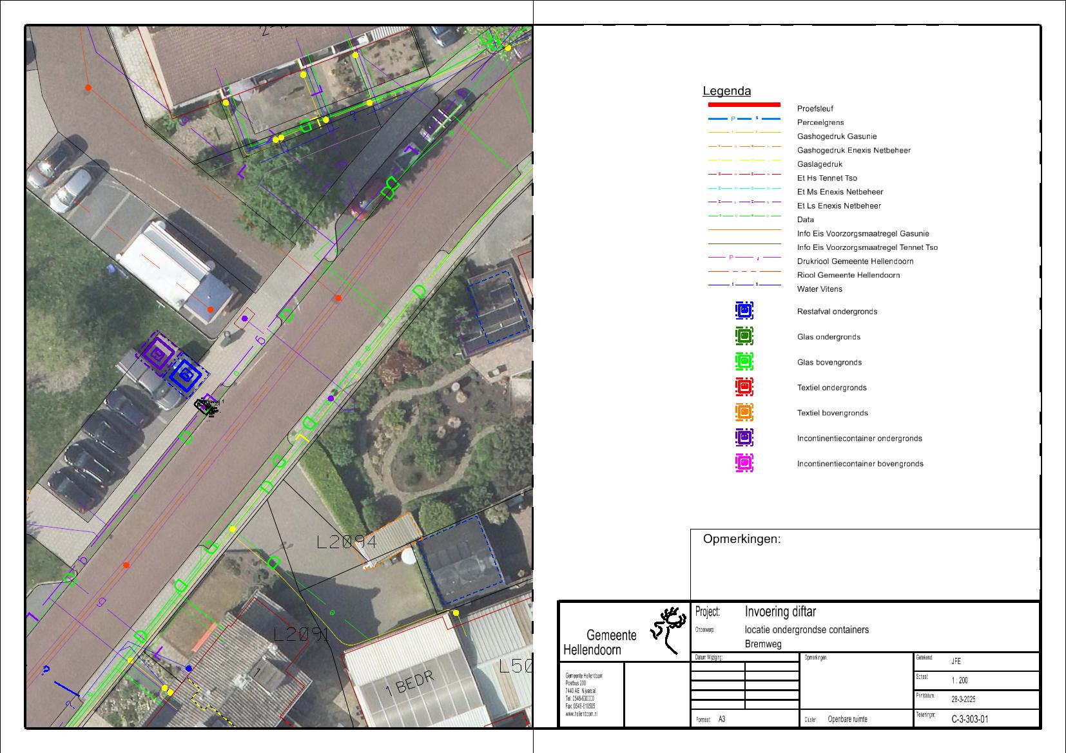Click the Legenda heading

[726, 91]
